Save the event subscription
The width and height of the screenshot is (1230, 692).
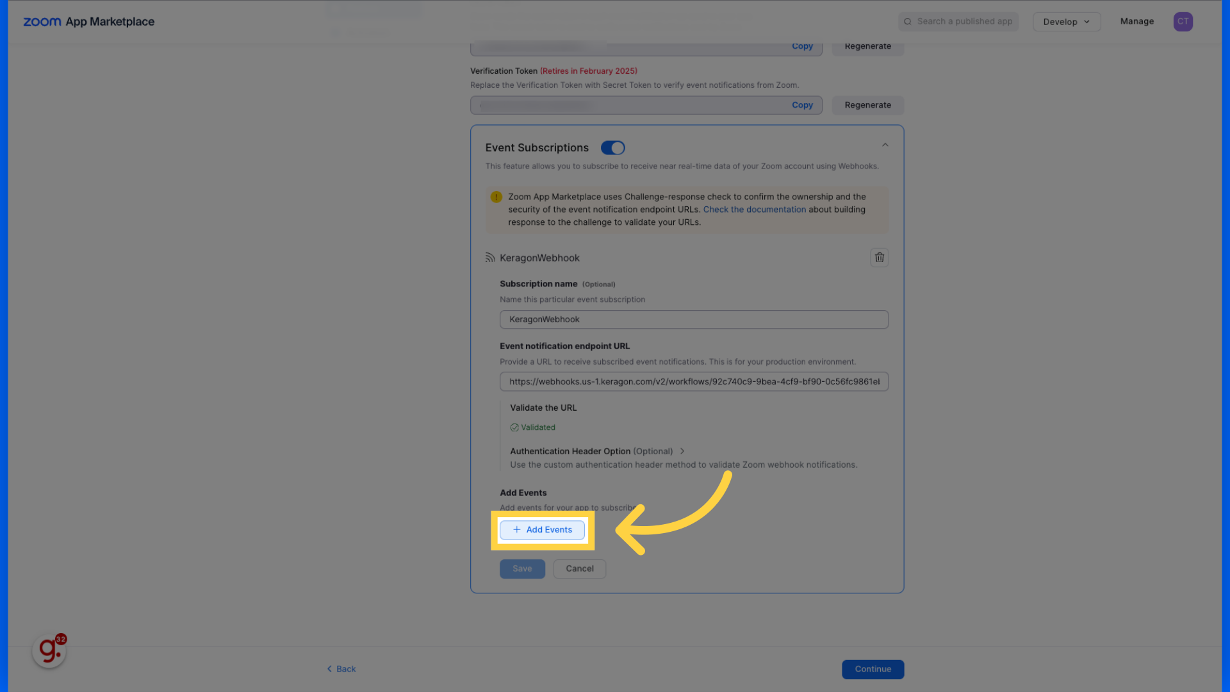[522, 569]
